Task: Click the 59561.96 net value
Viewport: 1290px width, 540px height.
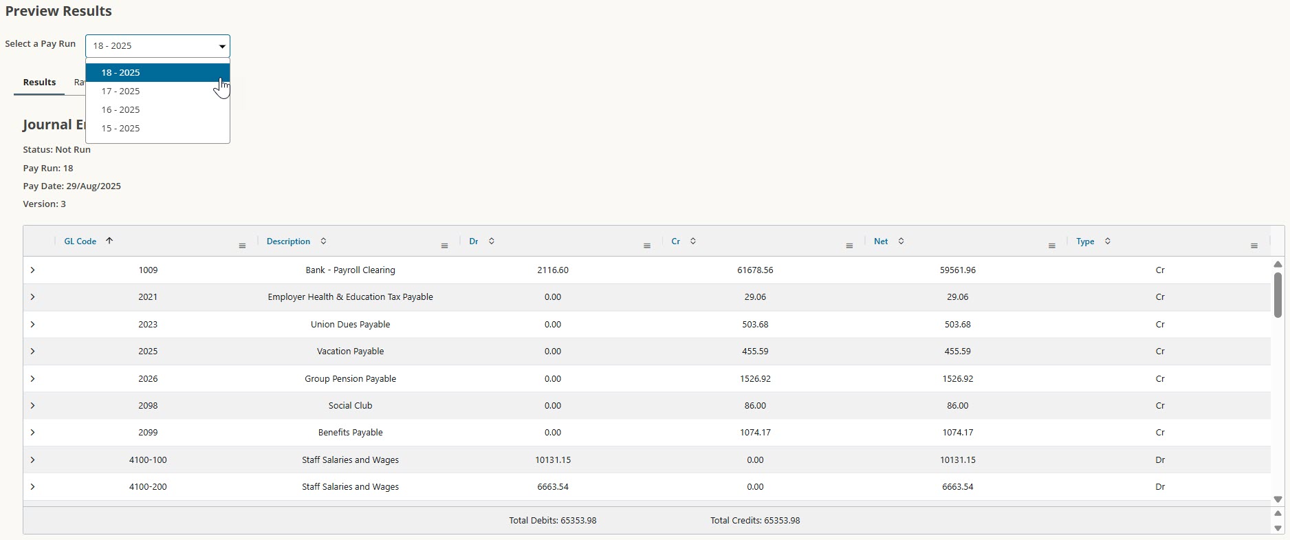Action: [x=958, y=270]
